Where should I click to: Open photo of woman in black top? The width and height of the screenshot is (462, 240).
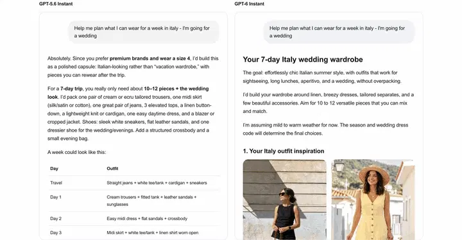click(285, 200)
